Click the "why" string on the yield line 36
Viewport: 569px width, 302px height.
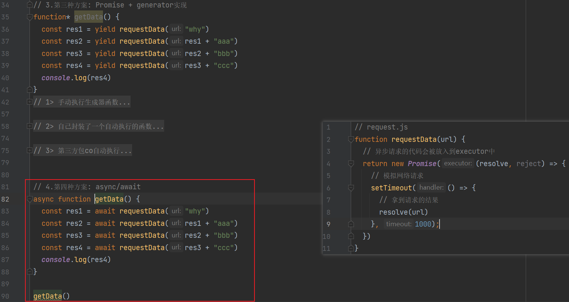click(x=195, y=29)
